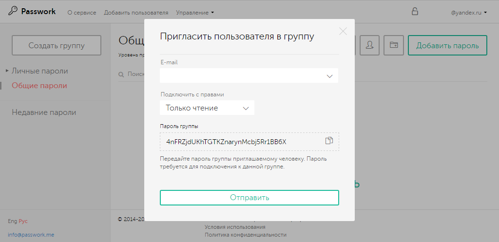Click the search magnifier icon
Screen dimensions: 499x242
pos(121,74)
